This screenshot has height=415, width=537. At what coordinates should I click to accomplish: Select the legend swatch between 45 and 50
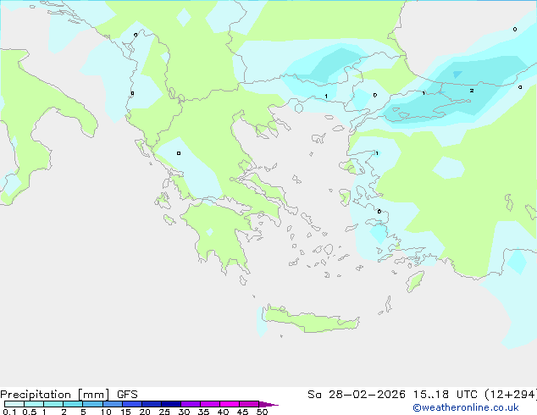point(249,404)
